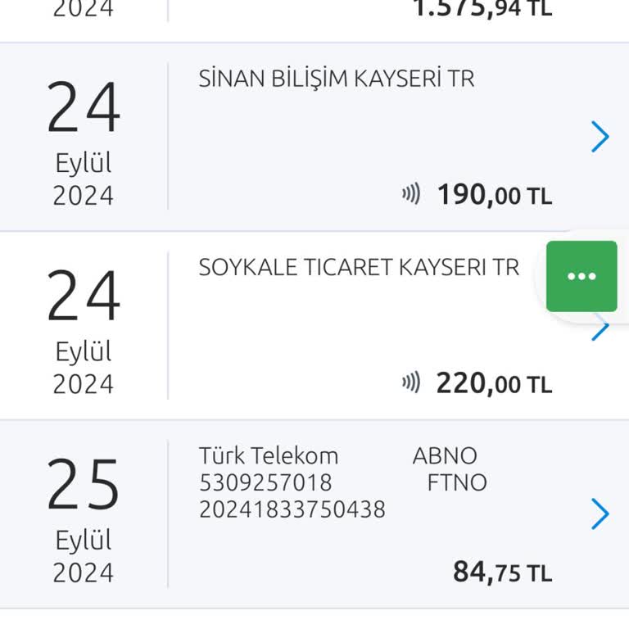This screenshot has width=629, height=629.
Task: Expand the Soykale Ticaret transaction chevron
Action: click(x=600, y=327)
